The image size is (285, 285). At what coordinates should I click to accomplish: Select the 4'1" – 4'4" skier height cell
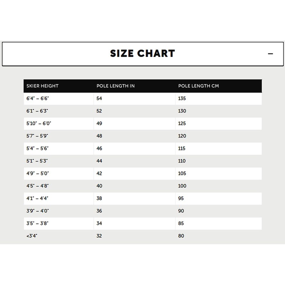(37, 198)
